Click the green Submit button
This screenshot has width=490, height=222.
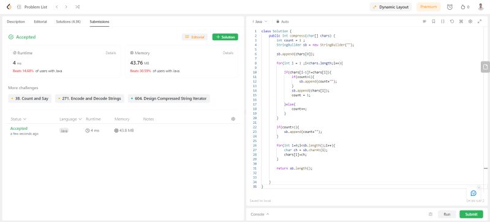471,214
